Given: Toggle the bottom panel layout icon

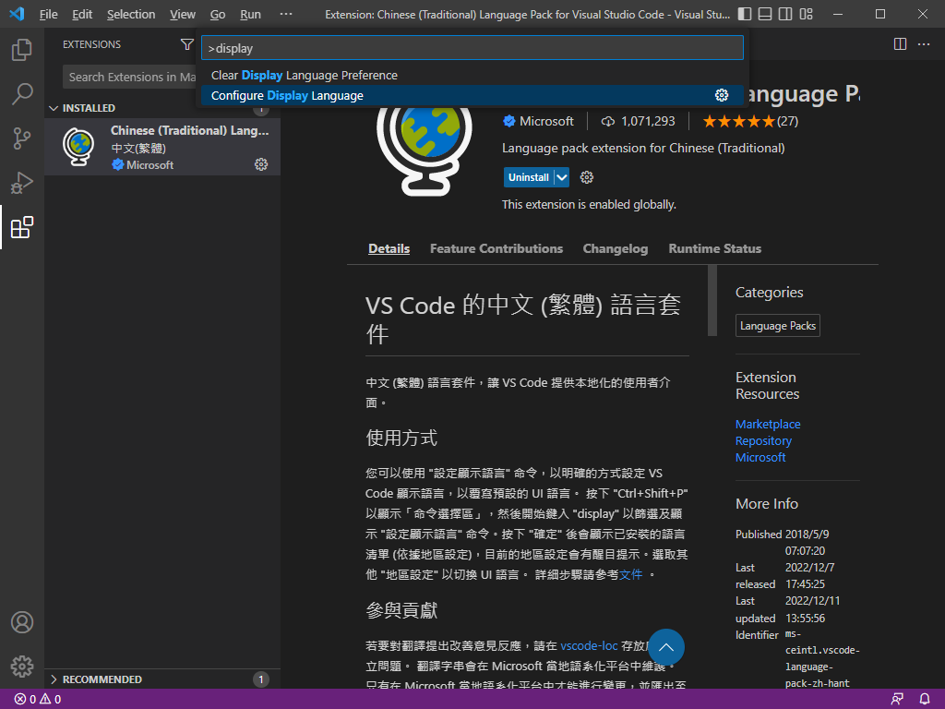Looking at the screenshot, I should tap(765, 14).
